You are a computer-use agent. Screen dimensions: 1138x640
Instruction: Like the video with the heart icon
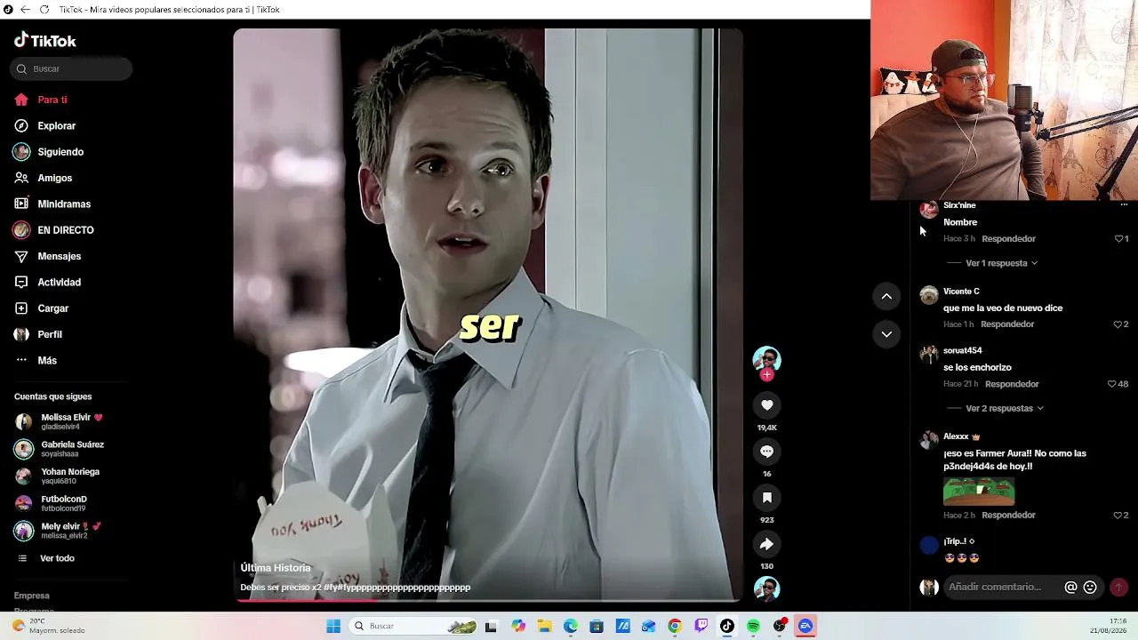point(766,405)
